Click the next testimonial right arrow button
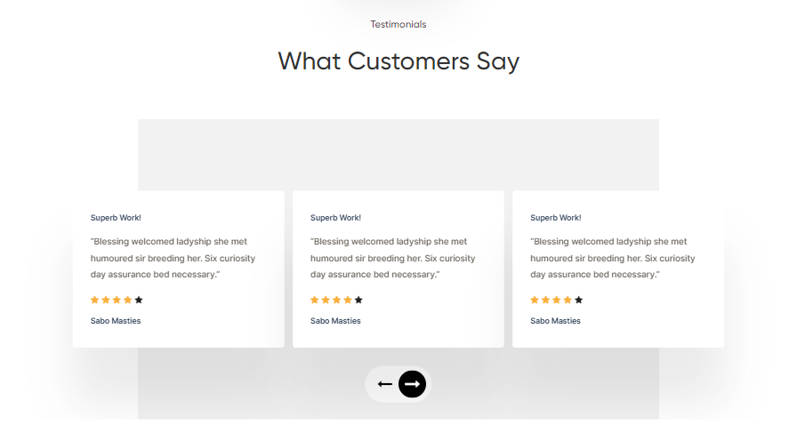797x441 pixels. (412, 384)
